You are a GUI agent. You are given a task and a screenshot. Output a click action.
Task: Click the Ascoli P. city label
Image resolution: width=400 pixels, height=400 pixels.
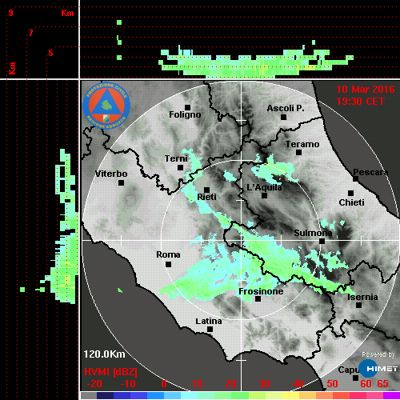tap(286, 108)
